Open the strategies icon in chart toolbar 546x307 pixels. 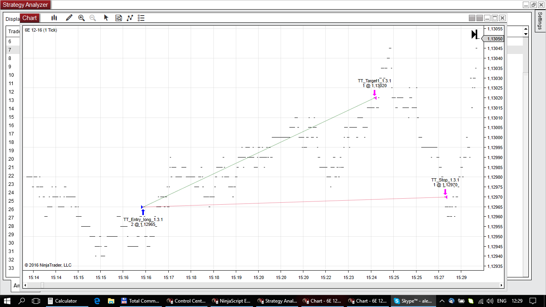[x=130, y=18]
